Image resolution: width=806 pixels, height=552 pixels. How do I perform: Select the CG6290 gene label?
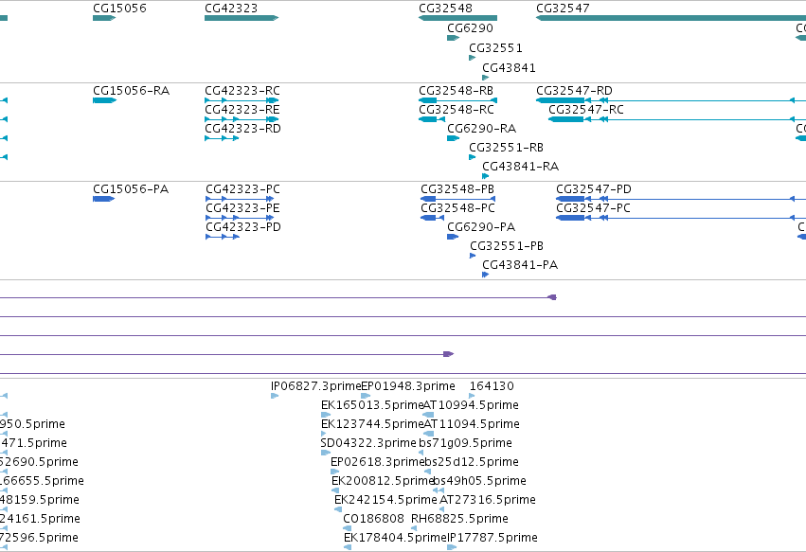click(470, 28)
